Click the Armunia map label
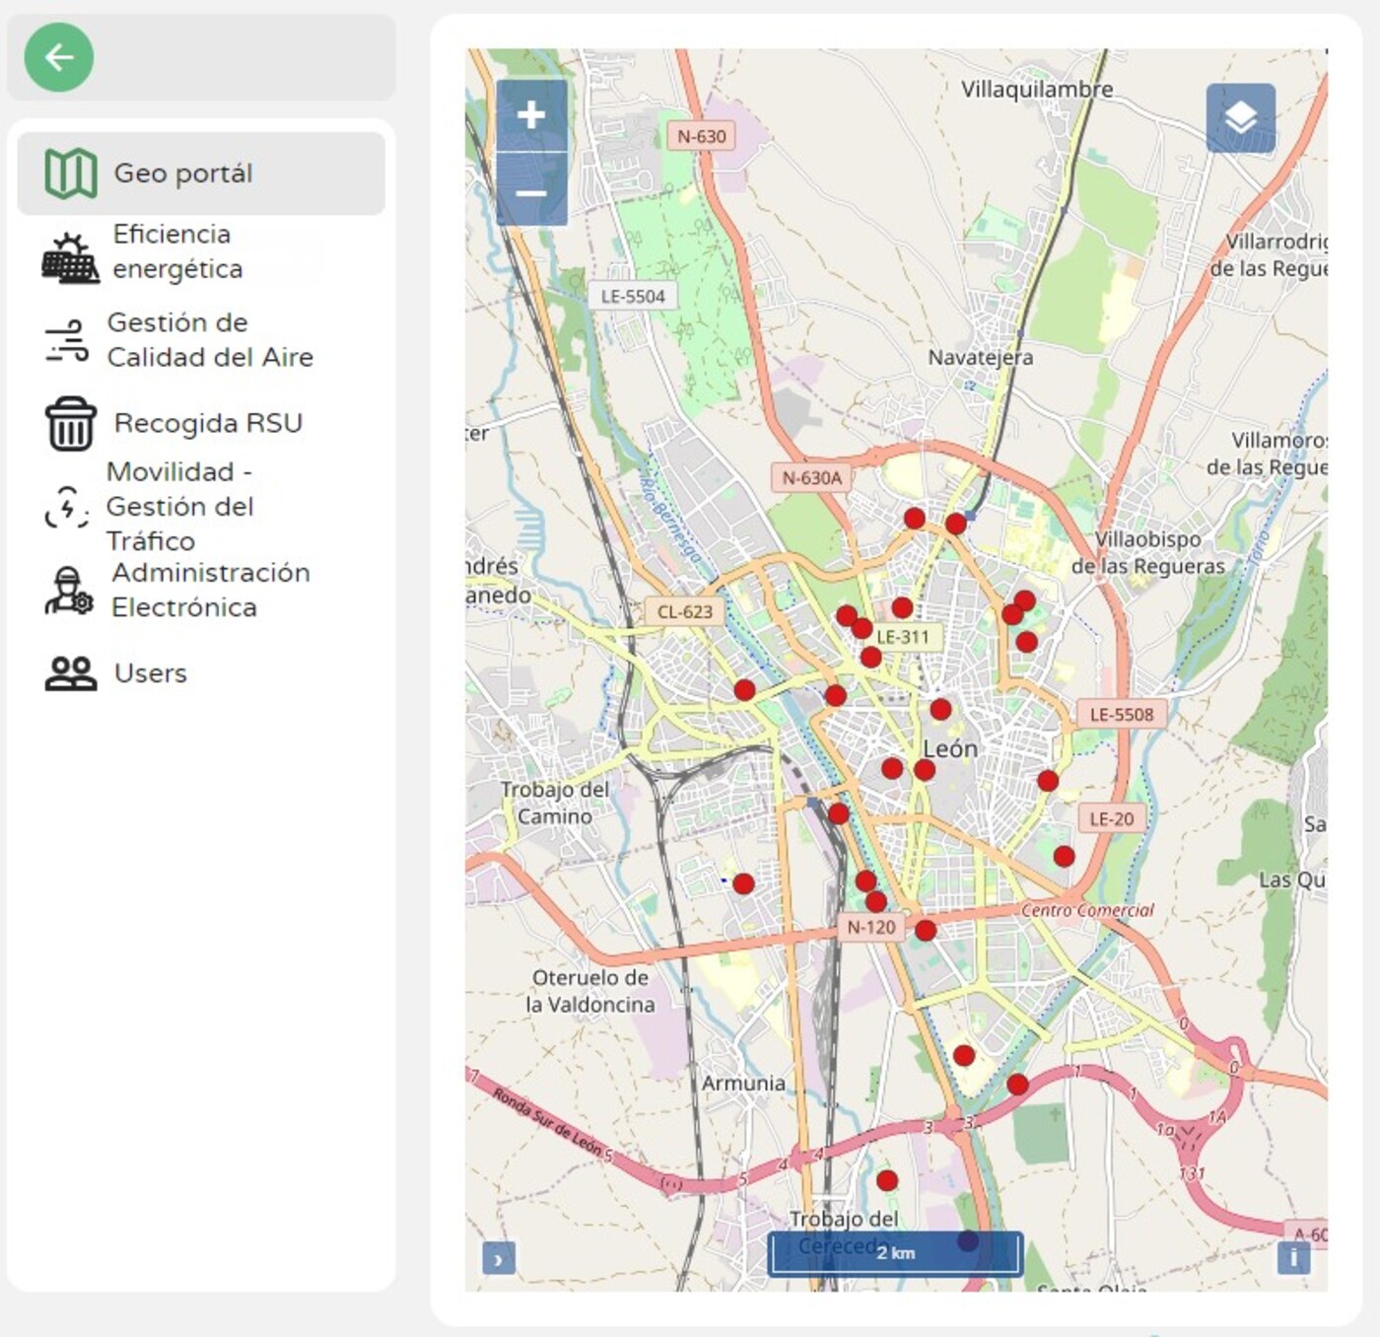Screen dimensions: 1380x1337 (744, 1083)
